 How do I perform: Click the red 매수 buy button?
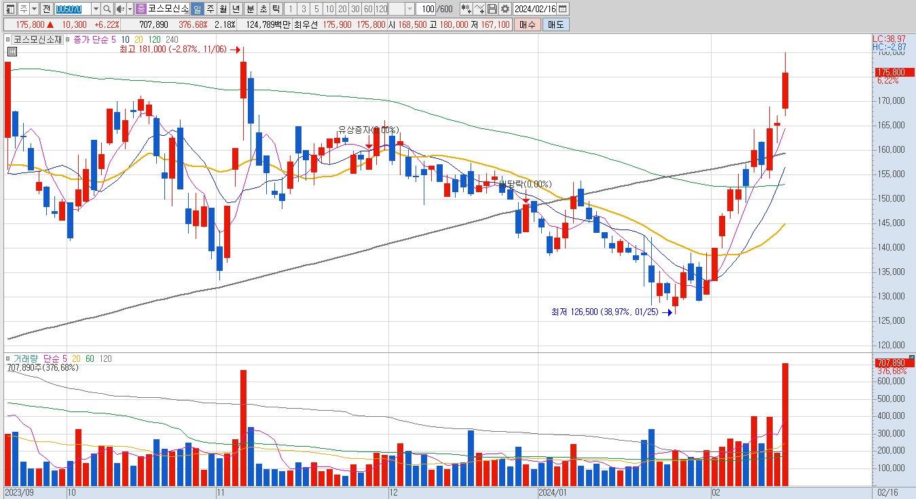tap(527, 24)
